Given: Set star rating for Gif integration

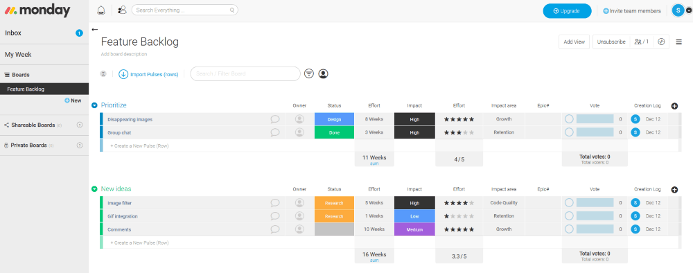Looking at the screenshot, I should click(459, 216).
